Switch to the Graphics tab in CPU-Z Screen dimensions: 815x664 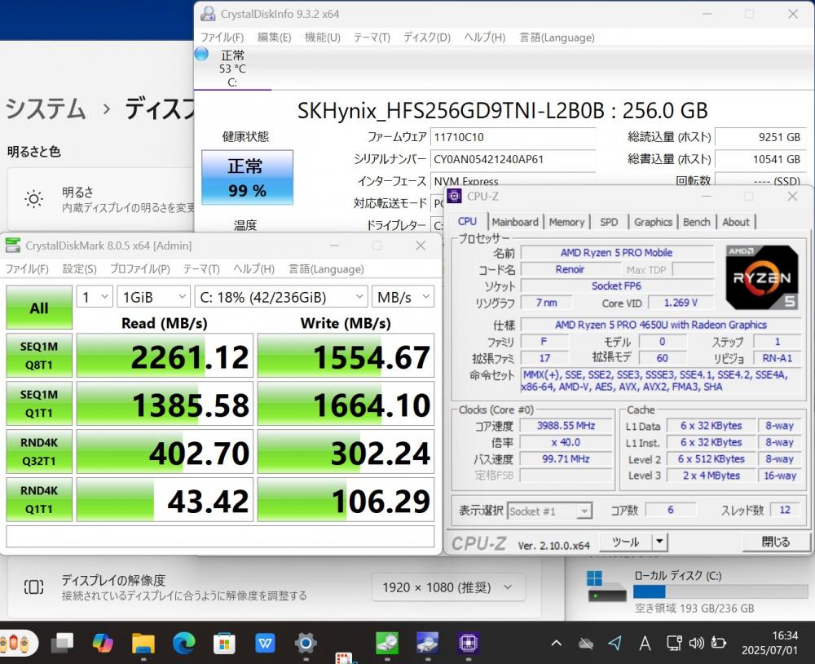click(653, 222)
